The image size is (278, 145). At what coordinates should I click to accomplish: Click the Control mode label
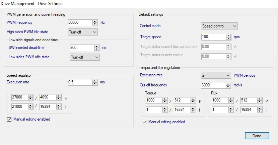pyautogui.click(x=150, y=26)
